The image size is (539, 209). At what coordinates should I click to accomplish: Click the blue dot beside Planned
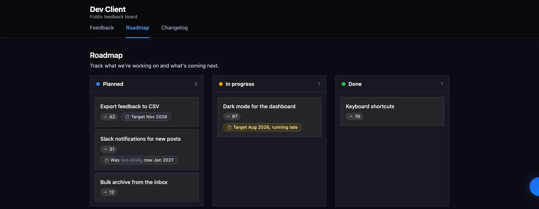point(98,84)
